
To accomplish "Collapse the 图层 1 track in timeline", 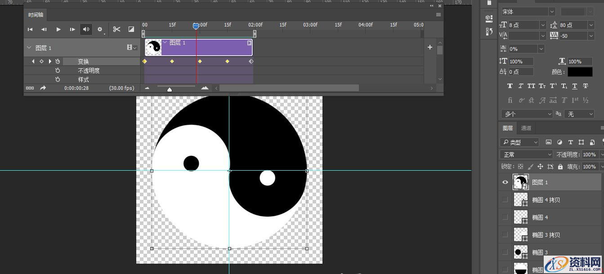I will 28,47.
